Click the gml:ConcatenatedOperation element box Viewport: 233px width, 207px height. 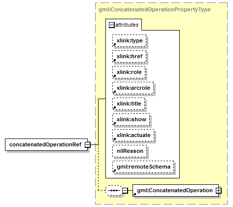click(175, 191)
